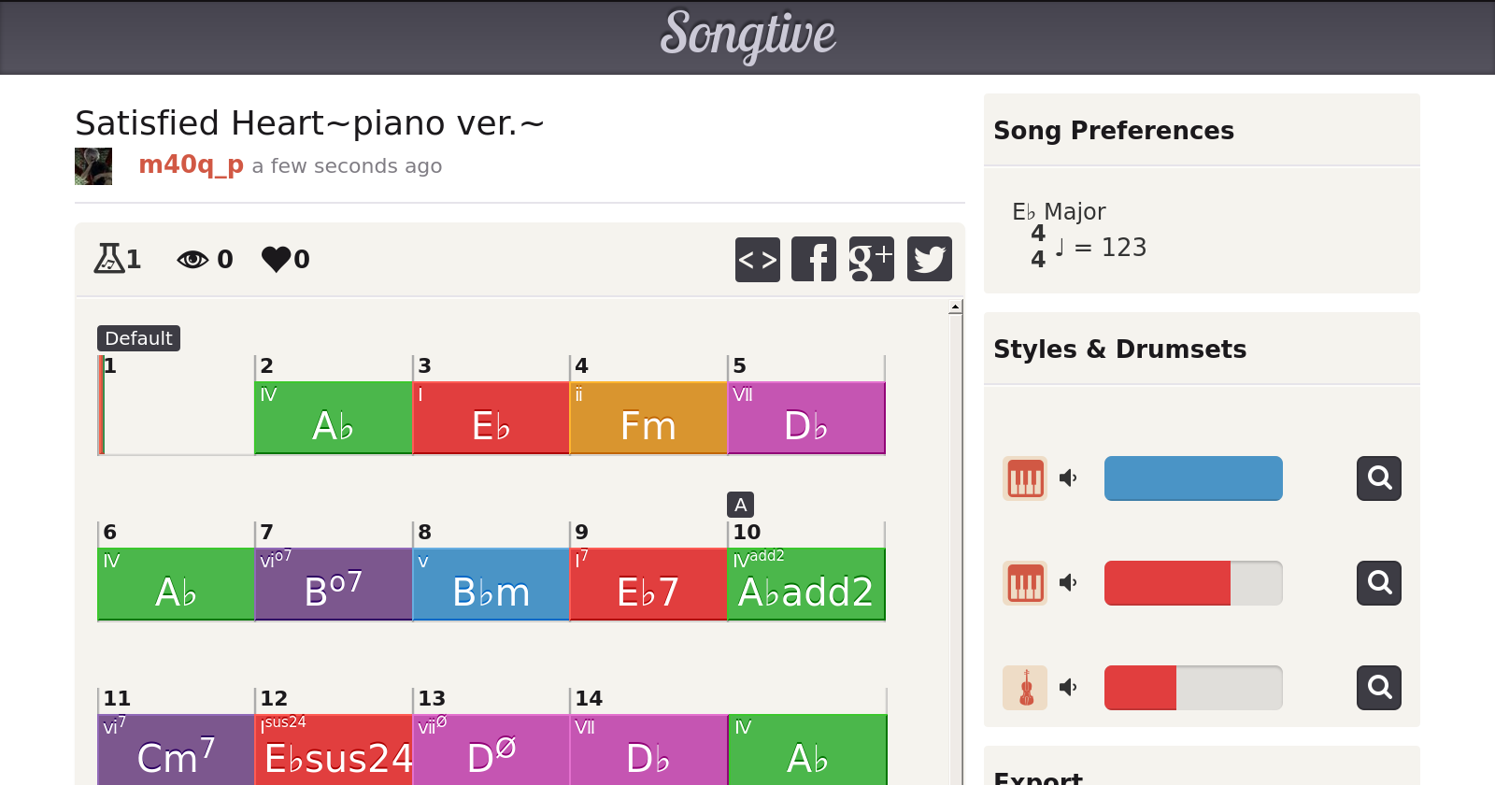Viewport: 1495px width, 785px height.
Task: Click the embed code icon
Action: pyautogui.click(x=757, y=259)
